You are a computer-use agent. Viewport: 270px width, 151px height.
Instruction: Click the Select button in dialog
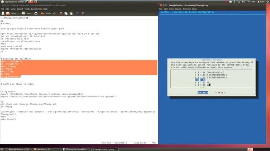tap(202, 92)
